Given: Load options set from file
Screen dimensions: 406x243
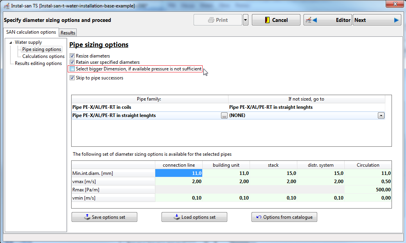Looking at the screenshot, I should [194, 217].
